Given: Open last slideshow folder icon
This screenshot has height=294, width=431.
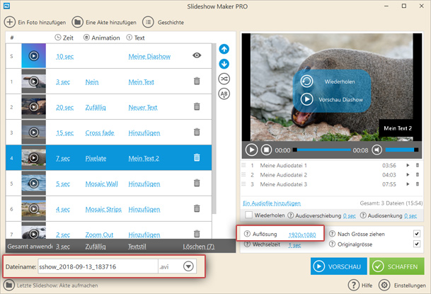Looking at the screenshot, I should (9, 285).
